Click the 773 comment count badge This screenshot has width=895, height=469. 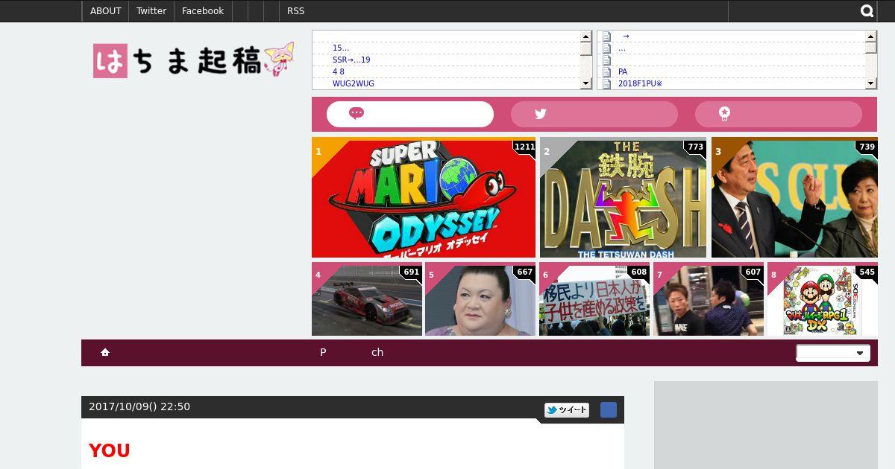(695, 147)
